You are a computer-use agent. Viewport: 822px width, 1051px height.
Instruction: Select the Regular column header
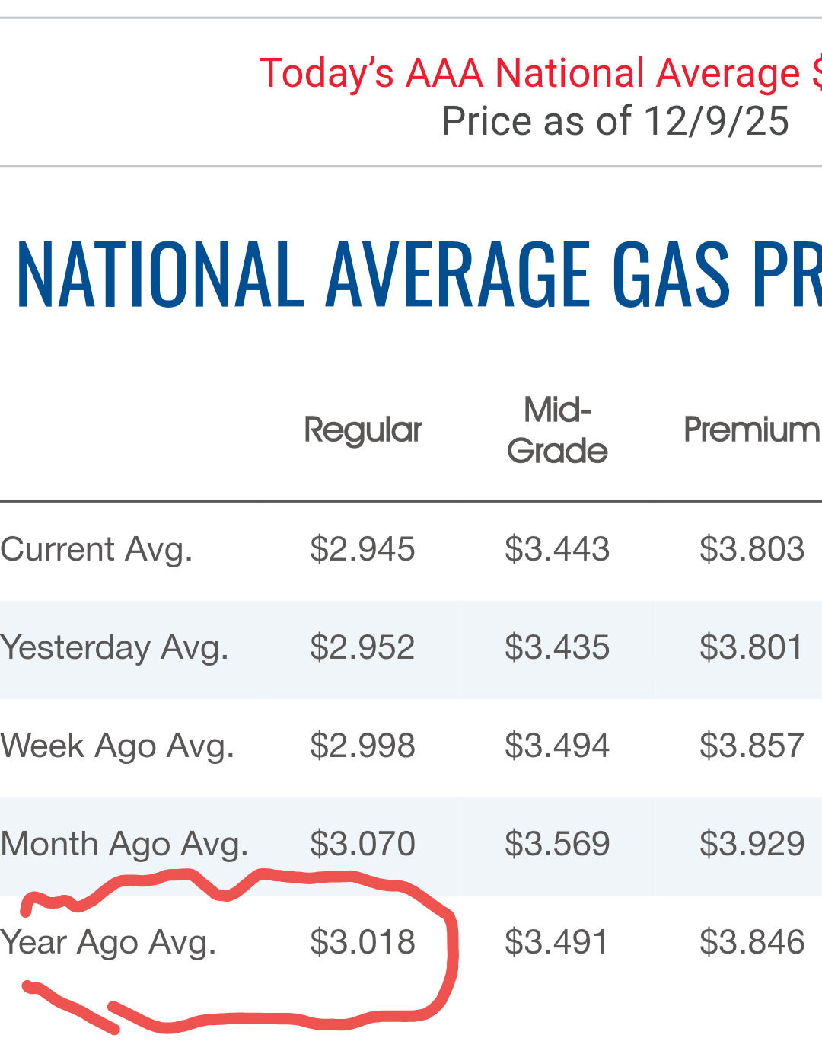tap(362, 430)
